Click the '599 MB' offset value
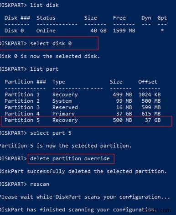Screen dimensions: 176x215 point(151,107)
